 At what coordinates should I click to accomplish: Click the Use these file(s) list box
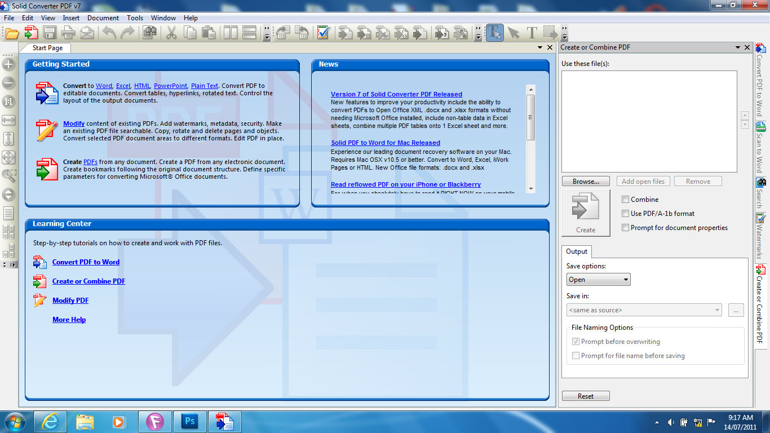(x=649, y=121)
